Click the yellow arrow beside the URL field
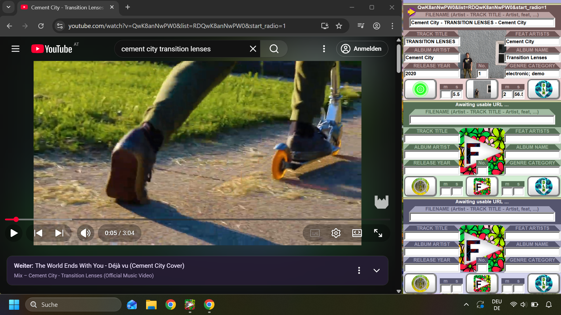The image size is (561, 315). click(412, 12)
